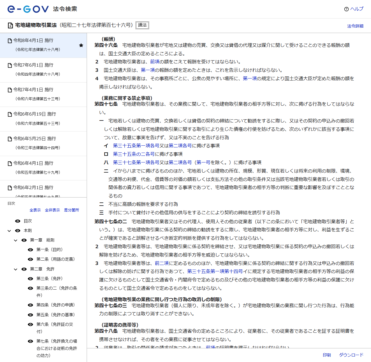The height and width of the screenshot is (362, 371).
Task: Click the document icon beside 宅地建物取引業法 title
Action: pos(10,25)
